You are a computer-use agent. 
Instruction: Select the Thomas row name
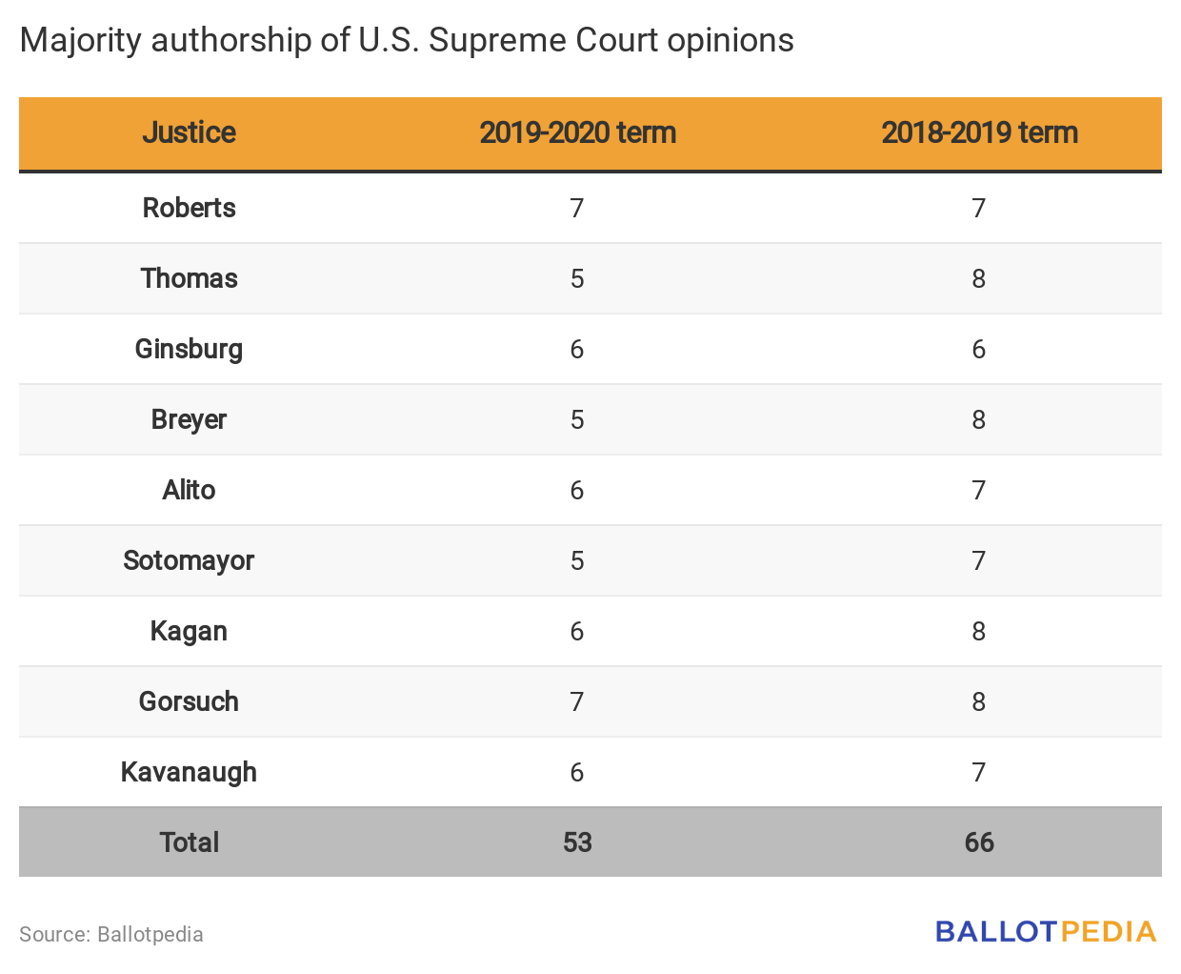click(x=189, y=278)
